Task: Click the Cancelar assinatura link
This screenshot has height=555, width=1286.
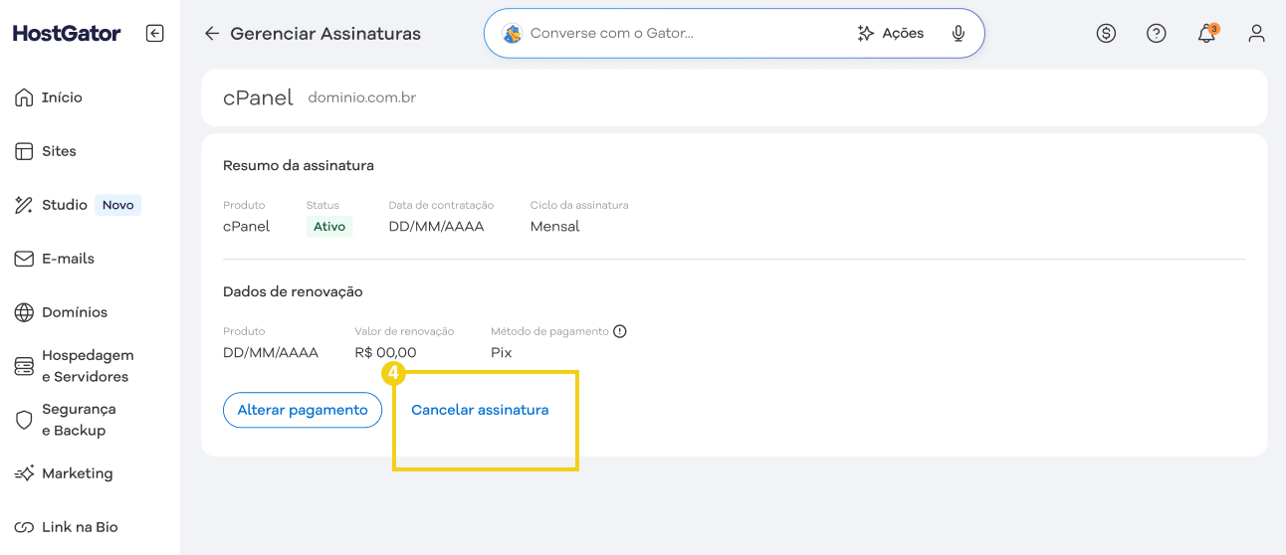Action: pyautogui.click(x=480, y=410)
